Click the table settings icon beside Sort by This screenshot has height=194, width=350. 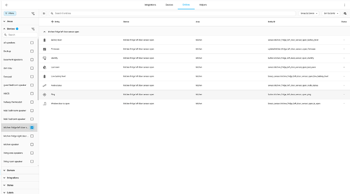345,13
